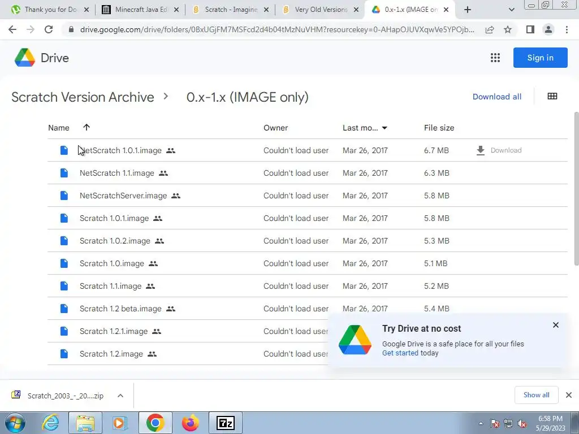Navigate to Scratch Version Archive folder
579x434 pixels.
pyautogui.click(x=83, y=97)
